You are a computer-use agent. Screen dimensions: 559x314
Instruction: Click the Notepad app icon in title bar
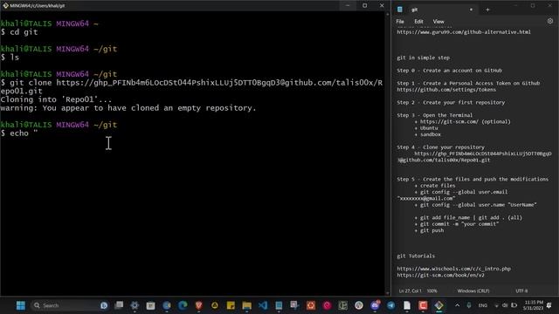[x=400, y=10]
